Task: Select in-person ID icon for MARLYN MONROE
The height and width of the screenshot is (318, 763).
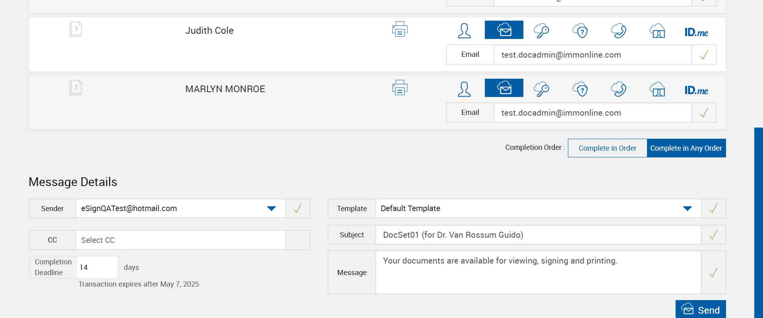Action: pyautogui.click(x=658, y=89)
